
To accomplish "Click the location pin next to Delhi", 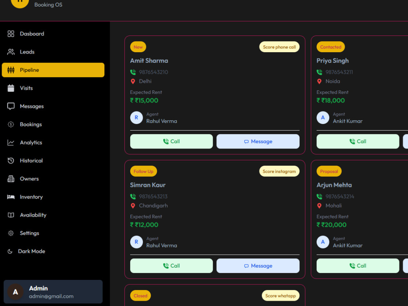I will pyautogui.click(x=133, y=82).
